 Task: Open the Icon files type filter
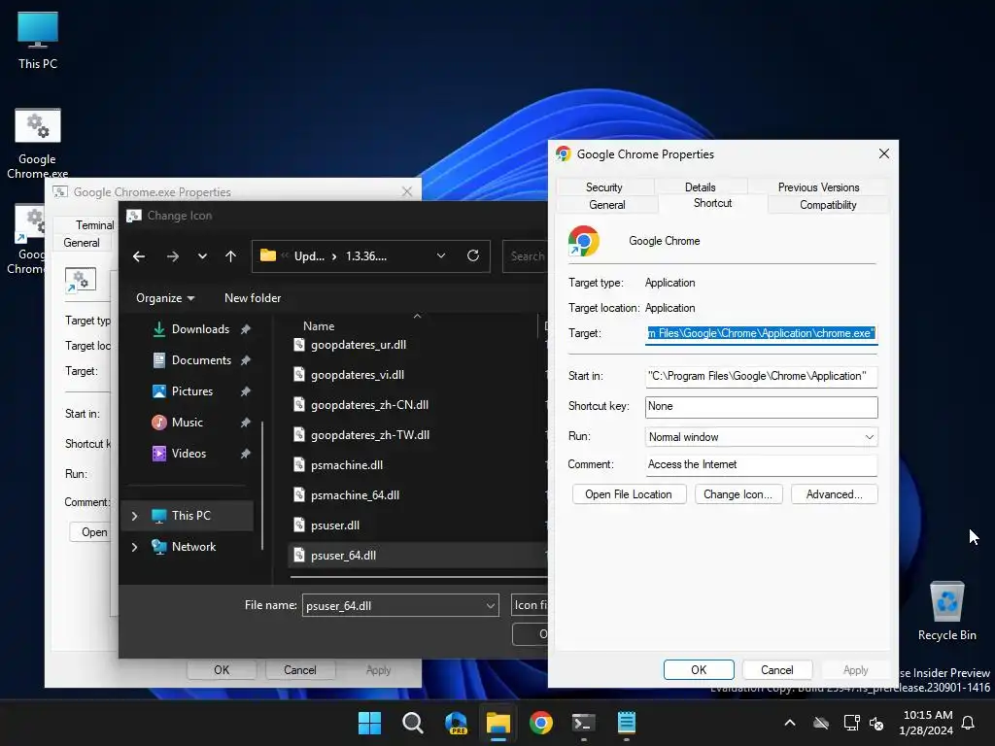530,605
